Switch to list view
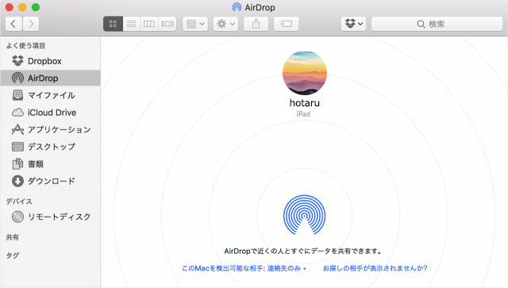The height and width of the screenshot is (288, 508). [x=131, y=24]
